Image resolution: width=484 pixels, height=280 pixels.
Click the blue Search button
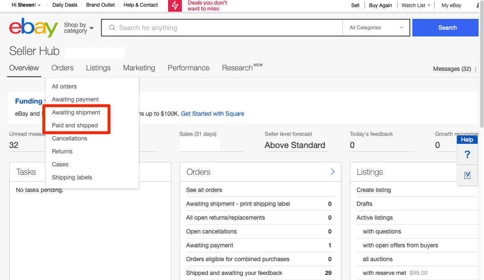pos(445,28)
